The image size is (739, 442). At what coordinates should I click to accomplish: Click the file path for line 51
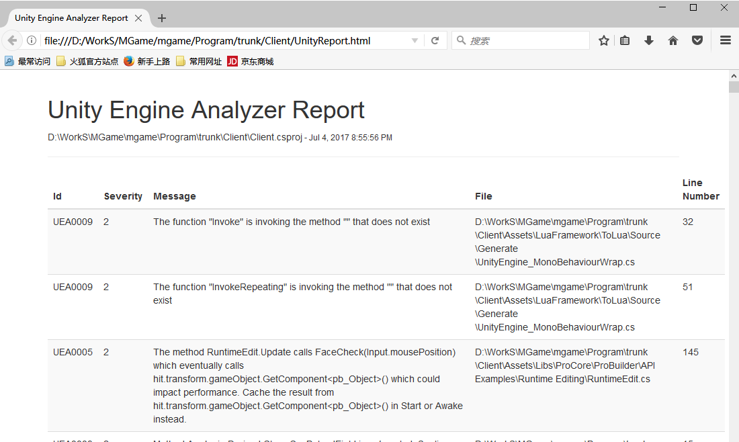568,307
